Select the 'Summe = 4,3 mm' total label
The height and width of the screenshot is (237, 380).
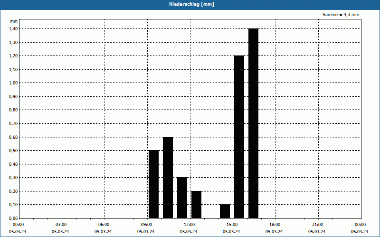pos(341,15)
